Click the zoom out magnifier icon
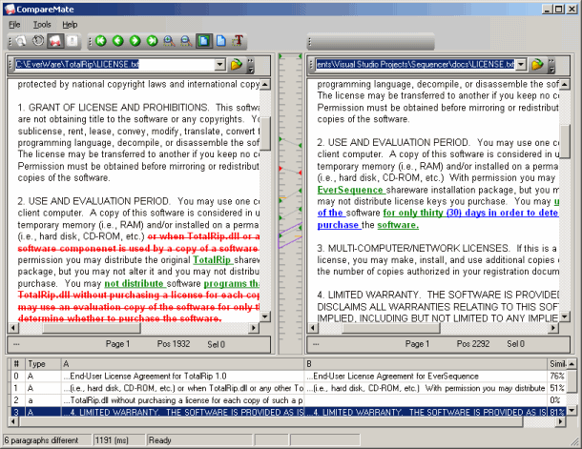 coord(186,41)
